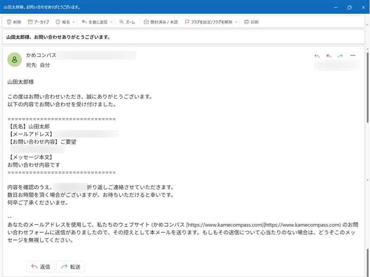The width and height of the screenshot is (370, 277).
Task: Toggle 開封済み / 未読 read status
Action: tap(161, 22)
